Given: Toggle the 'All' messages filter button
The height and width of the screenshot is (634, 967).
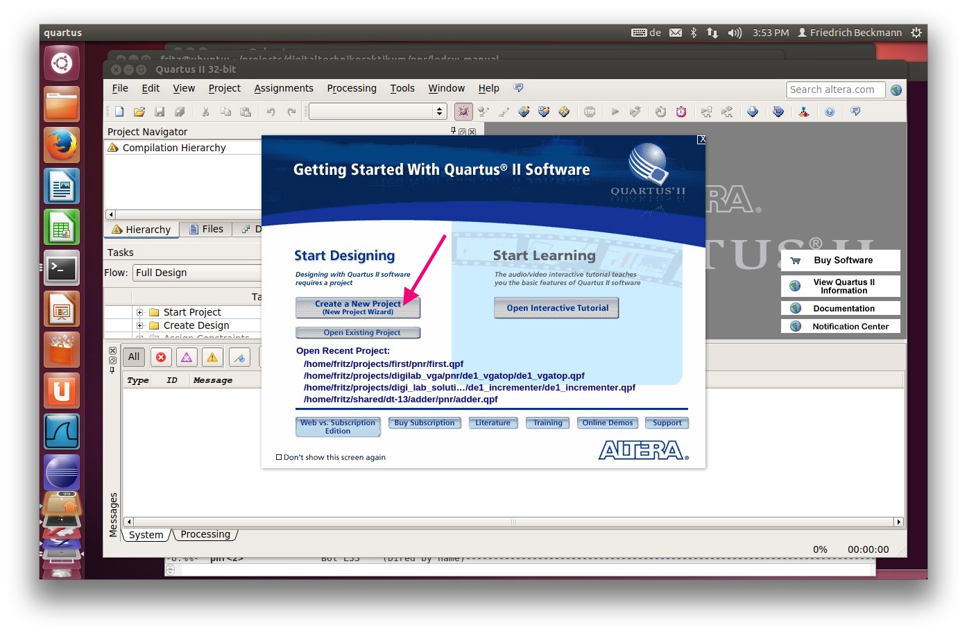Looking at the screenshot, I should pyautogui.click(x=134, y=357).
